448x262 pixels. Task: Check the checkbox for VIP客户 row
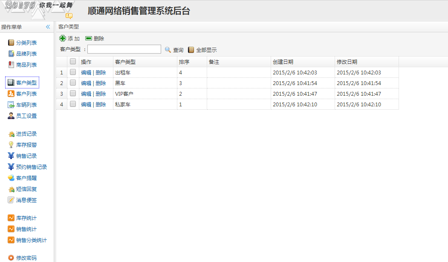73,94
